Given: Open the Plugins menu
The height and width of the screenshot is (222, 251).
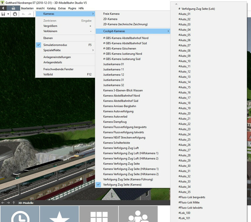Looking at the screenshot, I should pos(72,8).
